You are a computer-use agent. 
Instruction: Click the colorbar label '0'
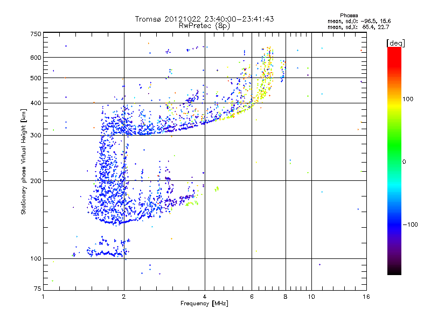(x=404, y=162)
